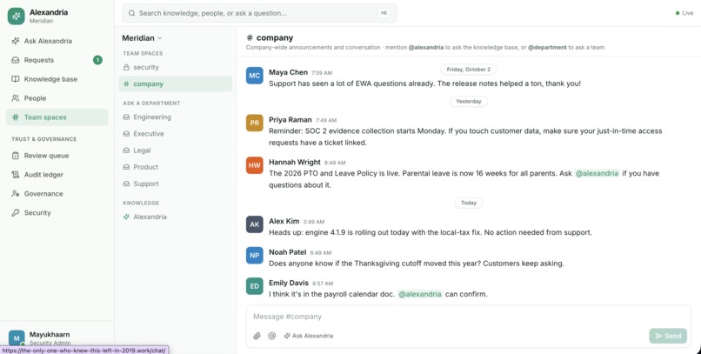The width and height of the screenshot is (701, 354).
Task: Click Hannah Wright's HW avatar
Action: point(254,165)
